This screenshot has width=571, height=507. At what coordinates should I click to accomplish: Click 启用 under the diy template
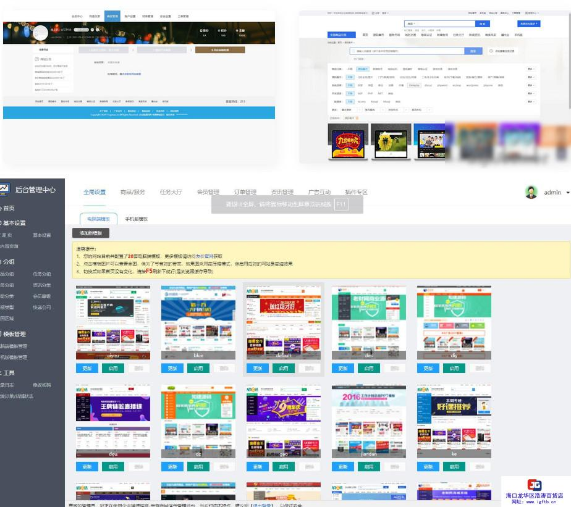454,368
